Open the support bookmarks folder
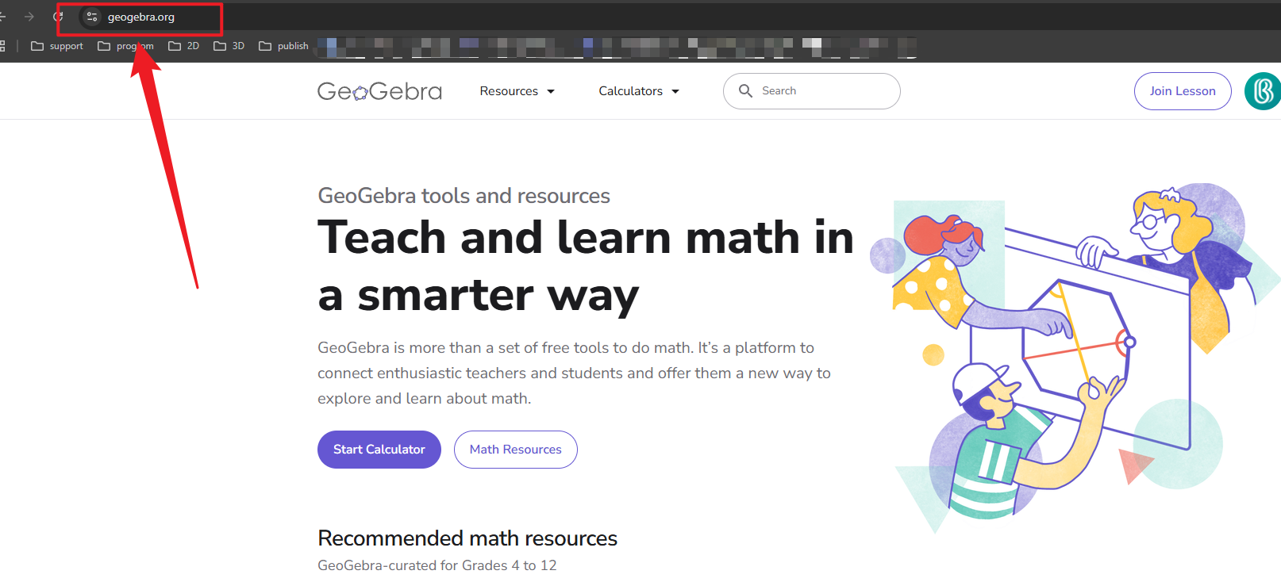Screen dimensions: 1281x582 click(57, 46)
